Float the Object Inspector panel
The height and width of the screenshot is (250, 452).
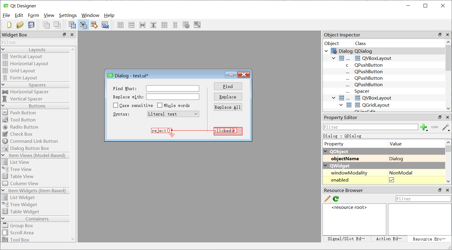point(440,35)
